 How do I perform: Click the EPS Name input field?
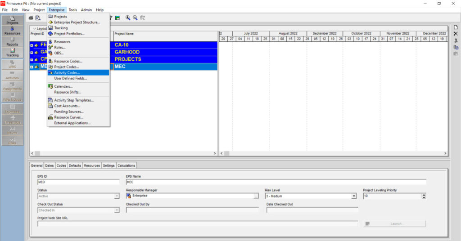(x=276, y=182)
